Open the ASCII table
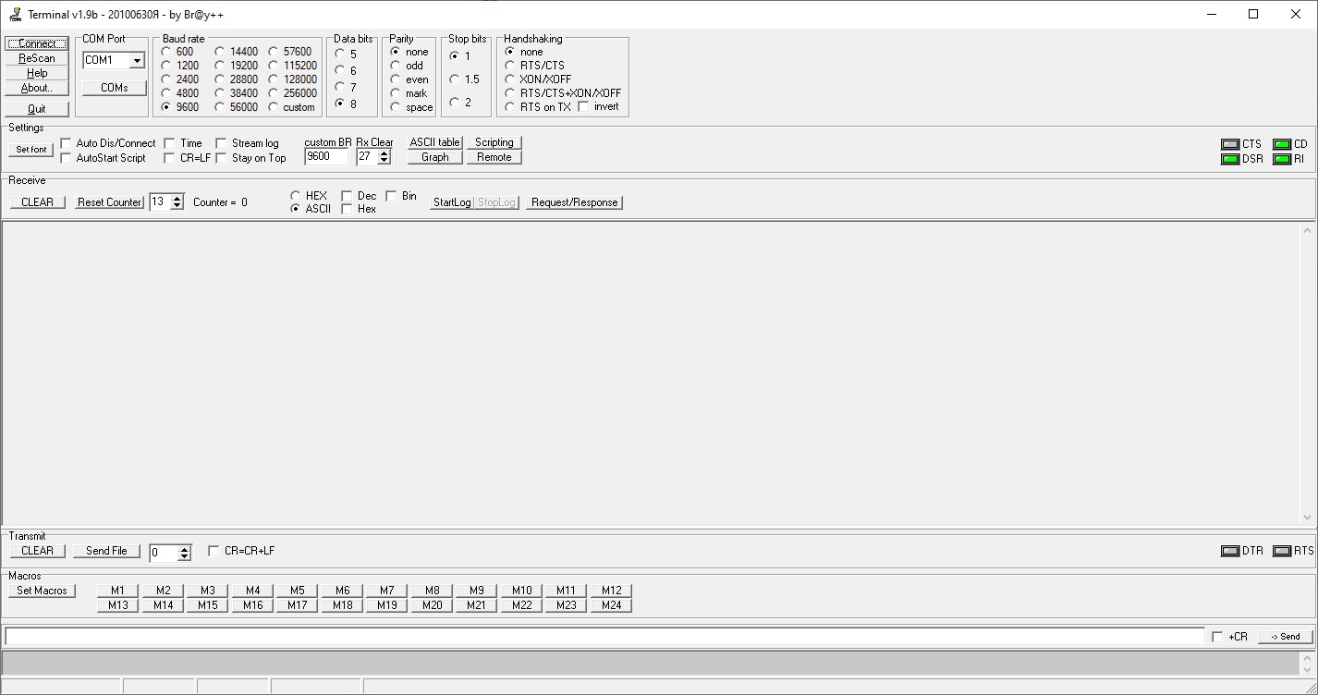This screenshot has width=1318, height=695. 434,142
